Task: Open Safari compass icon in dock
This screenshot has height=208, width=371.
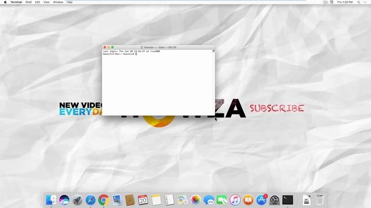Action: (x=90, y=200)
